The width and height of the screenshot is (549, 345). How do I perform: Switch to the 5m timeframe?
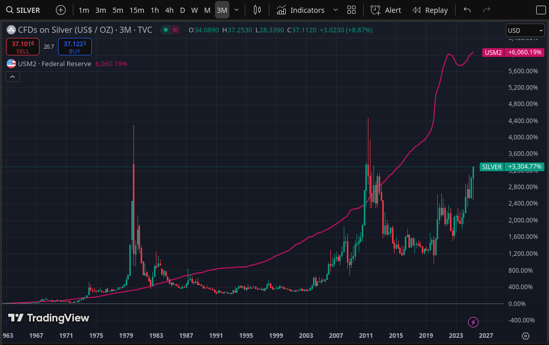coord(117,10)
